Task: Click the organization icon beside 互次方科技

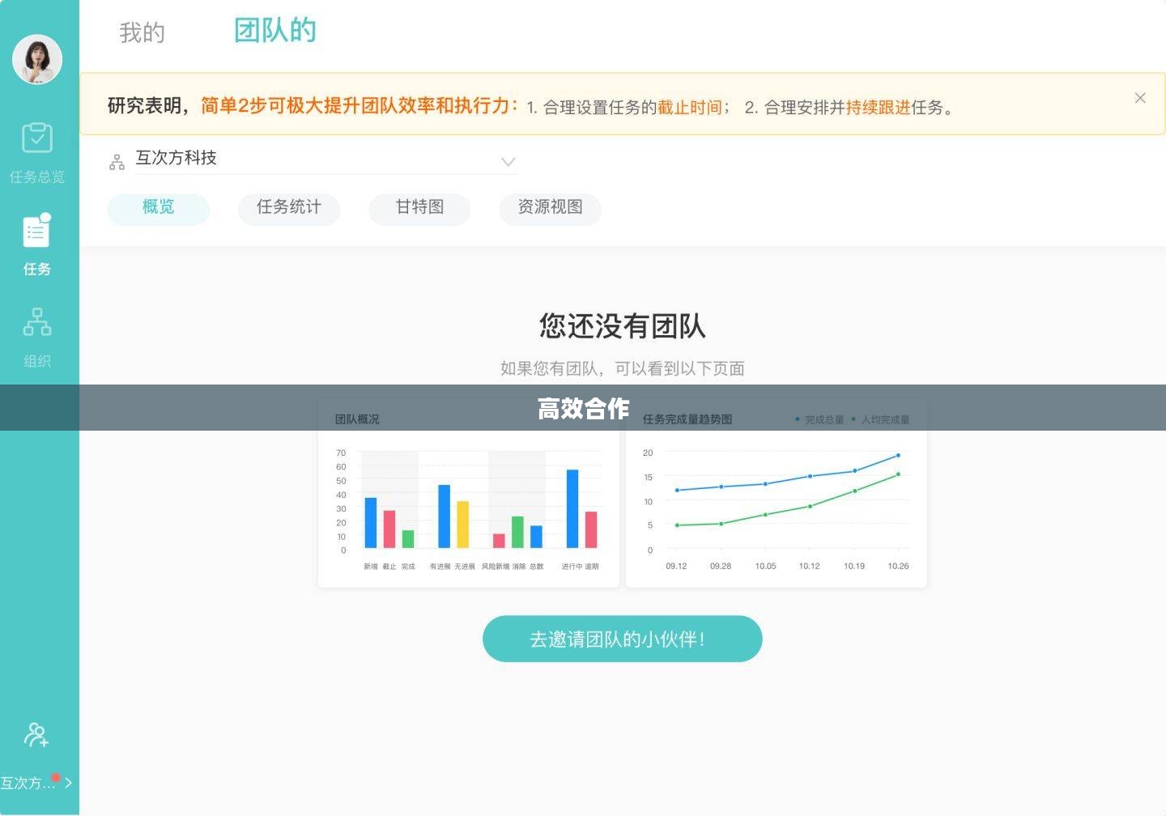Action: coord(117,162)
